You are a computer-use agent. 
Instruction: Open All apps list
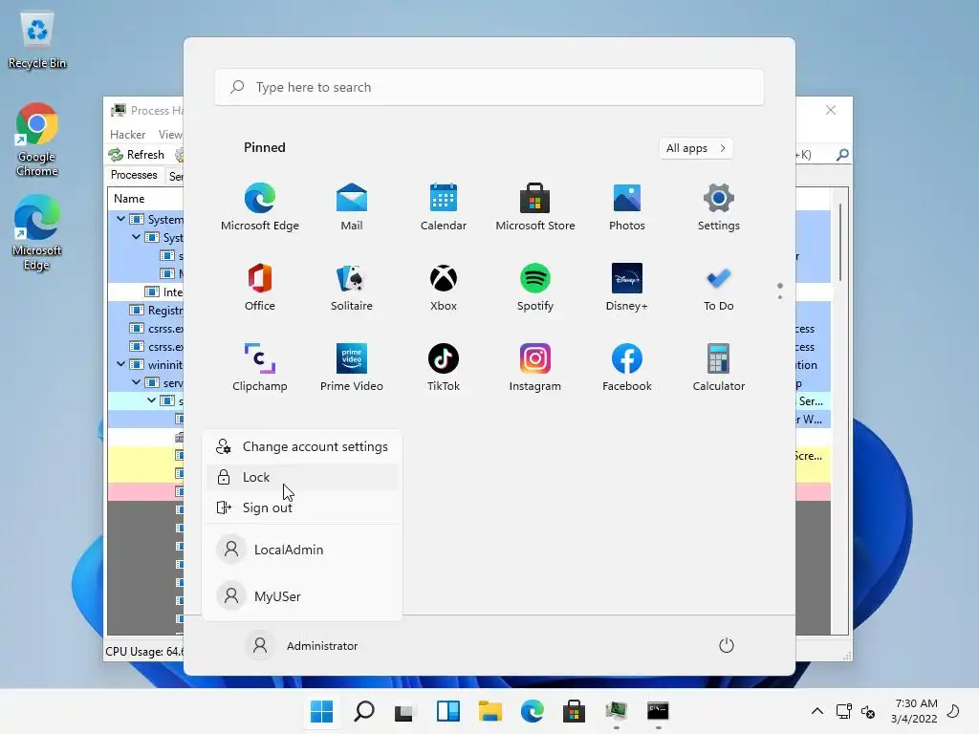[696, 148]
